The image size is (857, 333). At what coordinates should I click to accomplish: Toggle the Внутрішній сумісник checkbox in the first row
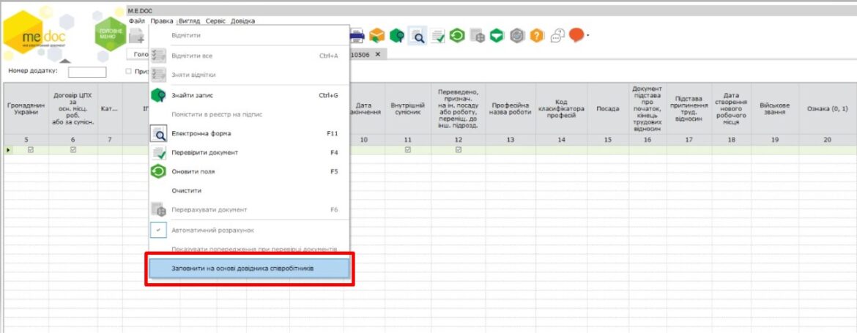pos(408,150)
